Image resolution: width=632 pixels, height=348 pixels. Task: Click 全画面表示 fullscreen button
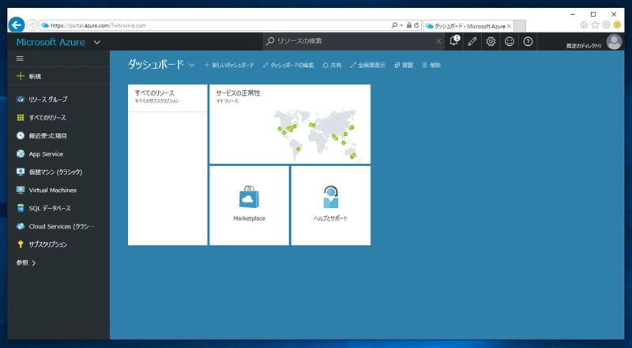(367, 65)
